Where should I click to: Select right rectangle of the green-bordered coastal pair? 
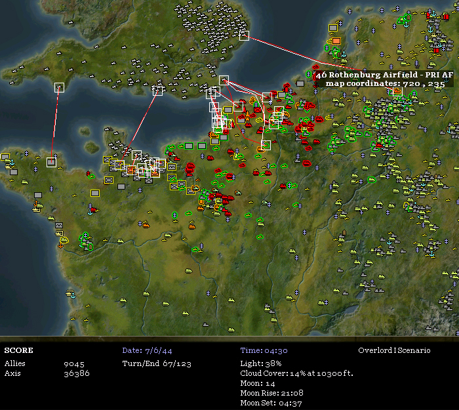pyautogui.click(x=202, y=146)
